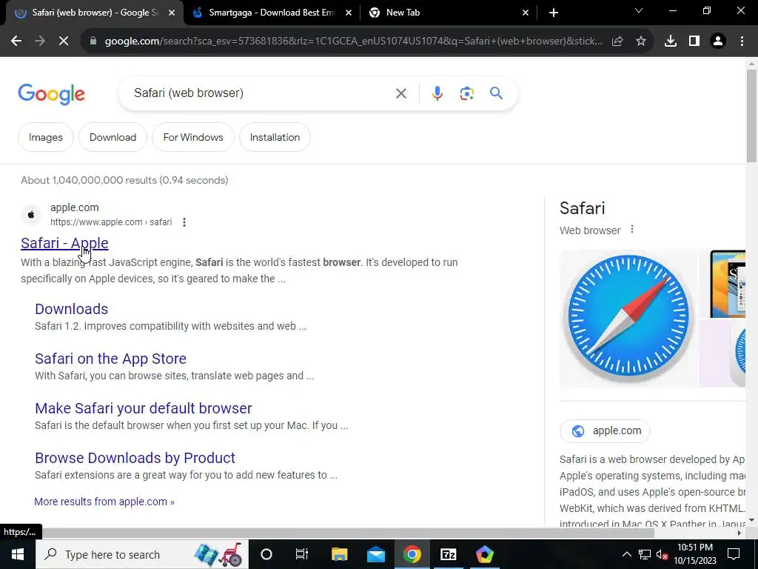Click More results from apple.com

104,502
